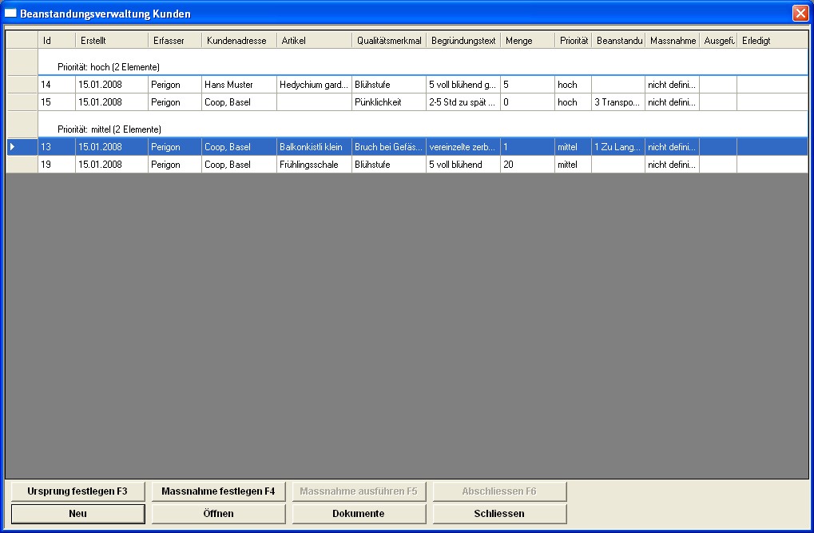
Task: Click the '1 Zu Lang...' cell
Action: coord(618,147)
